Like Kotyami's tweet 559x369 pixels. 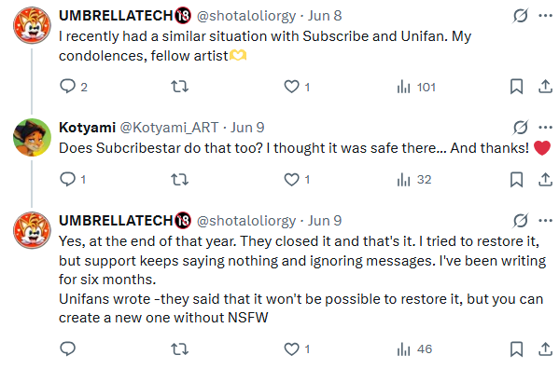(297, 179)
